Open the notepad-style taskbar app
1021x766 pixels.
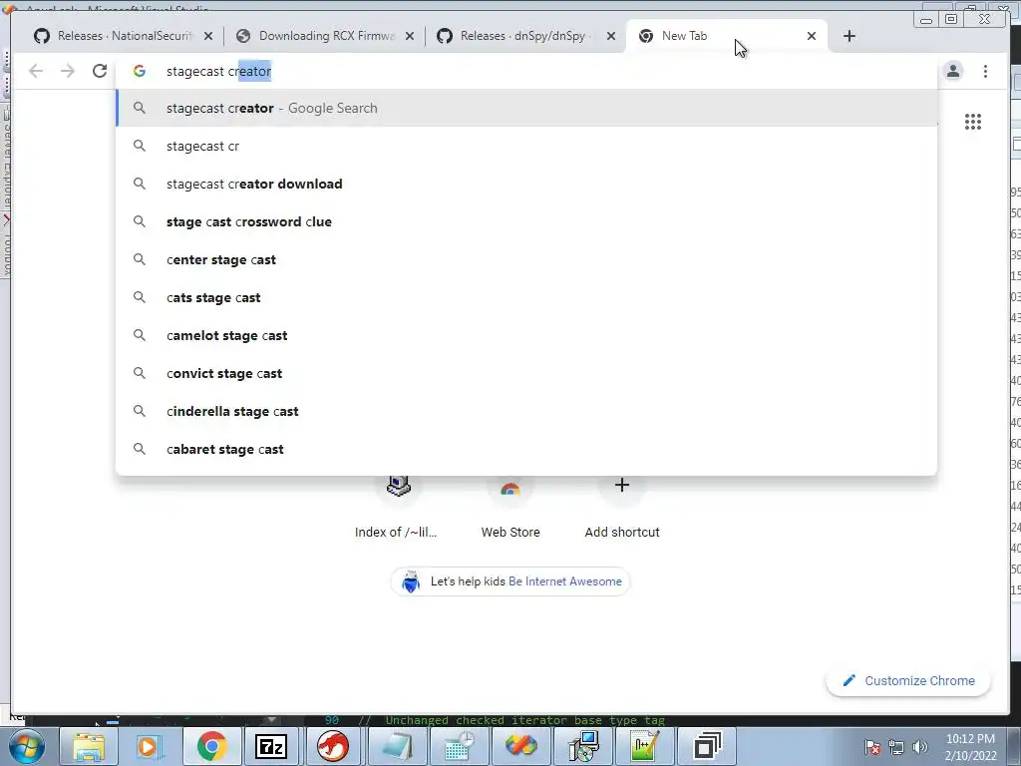(396, 746)
